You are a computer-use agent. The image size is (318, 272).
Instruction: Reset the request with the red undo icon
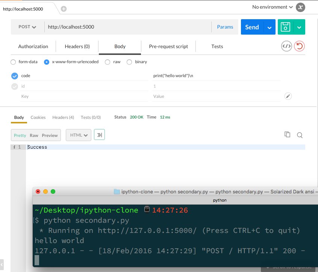300,46
